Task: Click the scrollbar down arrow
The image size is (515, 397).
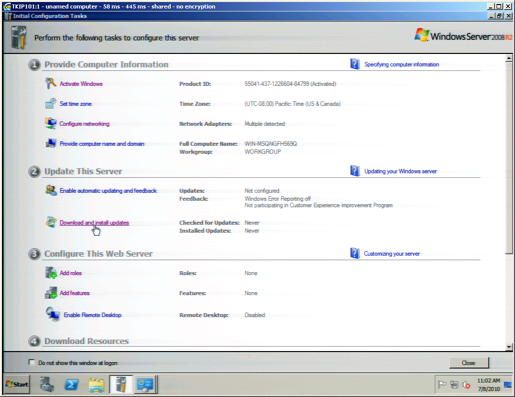Action: coord(509,347)
